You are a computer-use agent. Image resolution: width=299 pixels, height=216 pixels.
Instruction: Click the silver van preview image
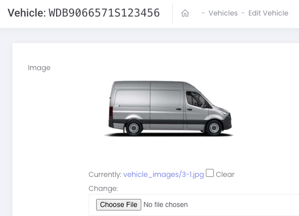click(x=169, y=108)
